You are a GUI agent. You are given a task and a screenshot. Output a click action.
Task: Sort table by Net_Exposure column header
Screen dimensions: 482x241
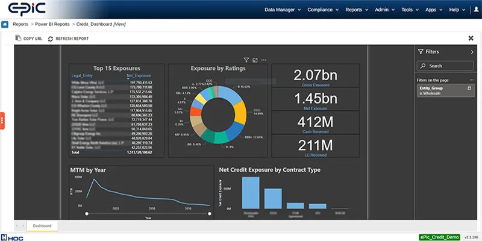(139, 75)
